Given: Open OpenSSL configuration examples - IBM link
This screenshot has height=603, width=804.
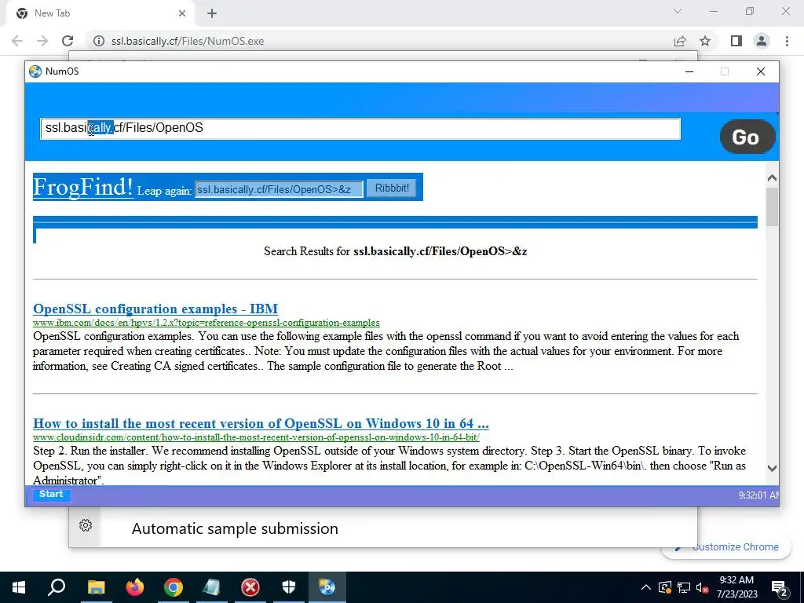Looking at the screenshot, I should coord(155,309).
